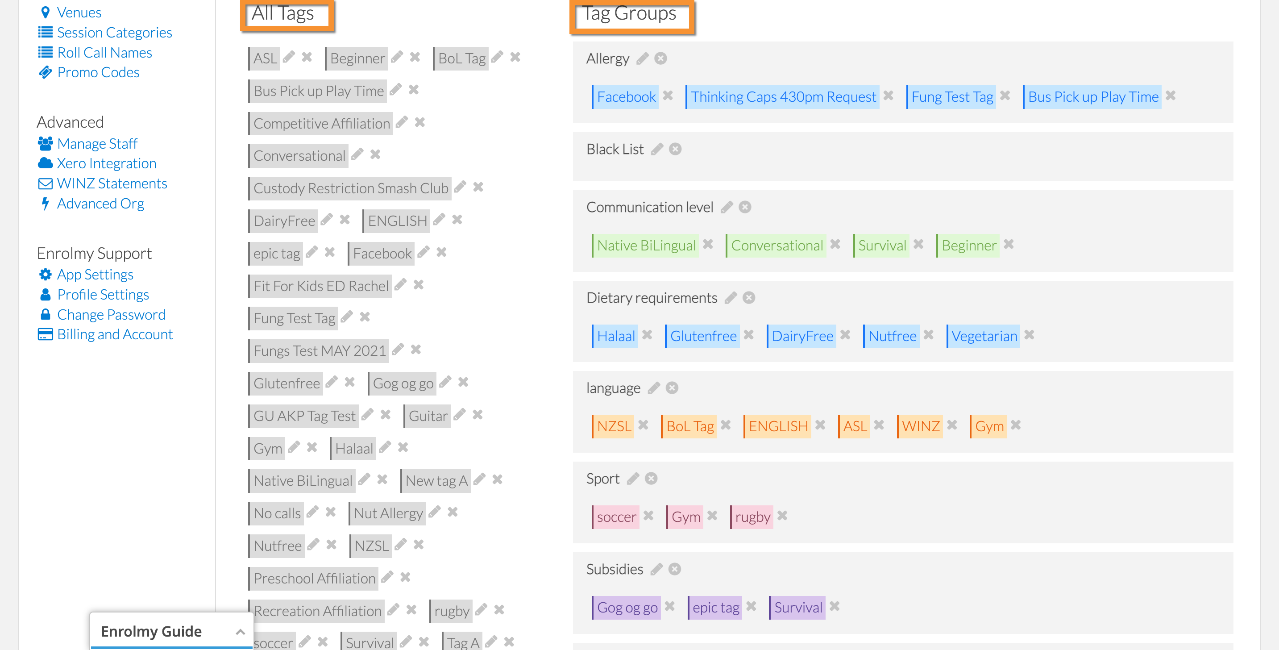Edit the epic tag in All Tags

pos(311,252)
